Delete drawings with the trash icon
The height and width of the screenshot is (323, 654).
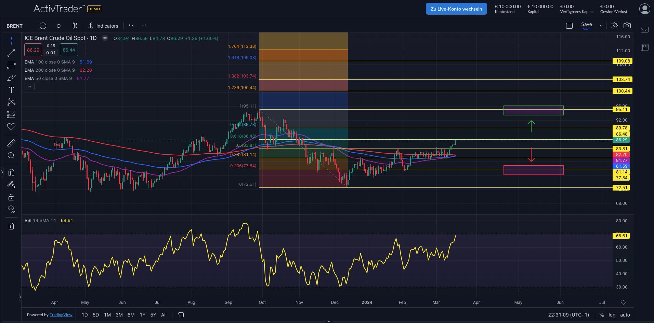[x=11, y=226]
